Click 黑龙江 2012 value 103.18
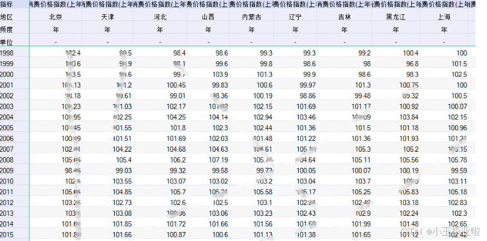Viewport: 487px width, 241px height. [x=409, y=203]
